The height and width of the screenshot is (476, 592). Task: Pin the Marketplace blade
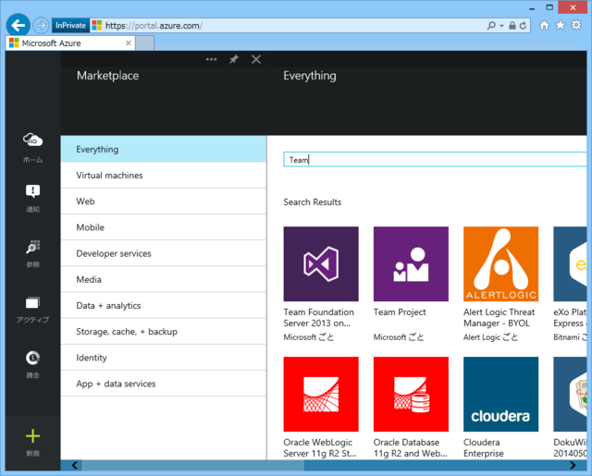pyautogui.click(x=234, y=59)
